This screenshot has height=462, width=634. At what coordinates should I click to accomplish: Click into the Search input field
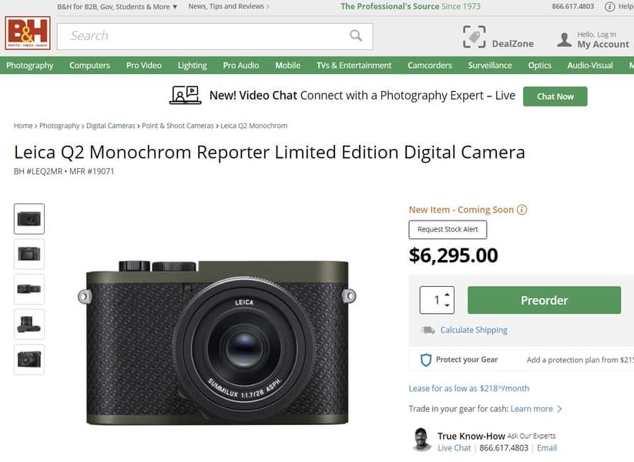(200, 35)
